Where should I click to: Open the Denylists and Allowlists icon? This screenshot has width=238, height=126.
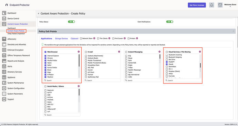(x=4, y=44)
